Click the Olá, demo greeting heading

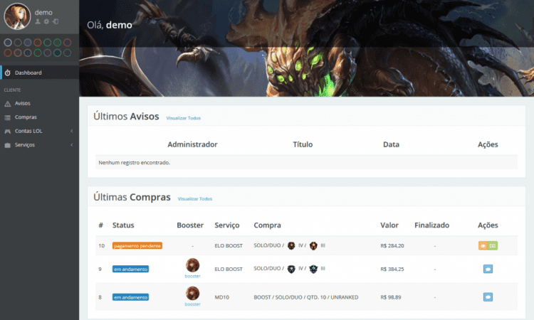point(110,25)
